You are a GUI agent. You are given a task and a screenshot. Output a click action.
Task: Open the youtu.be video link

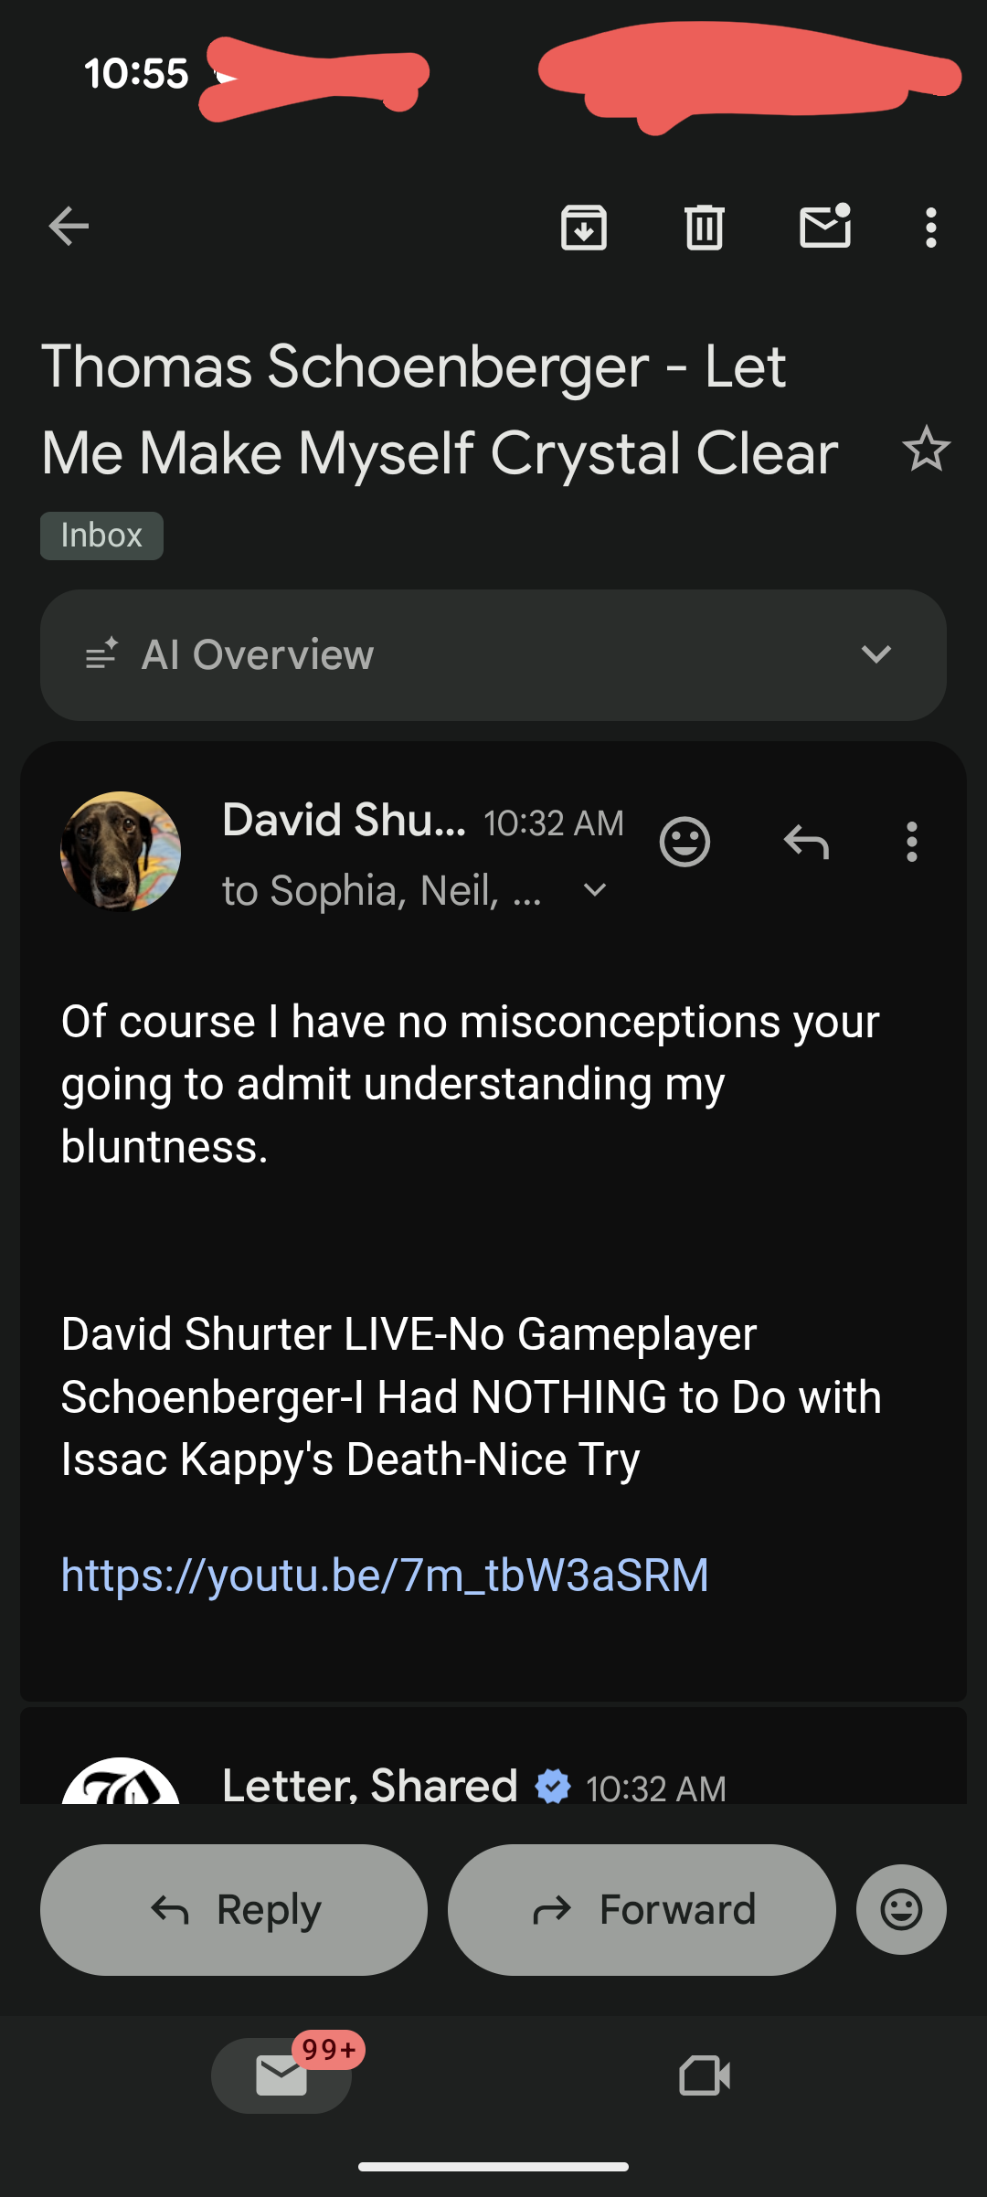385,1576
